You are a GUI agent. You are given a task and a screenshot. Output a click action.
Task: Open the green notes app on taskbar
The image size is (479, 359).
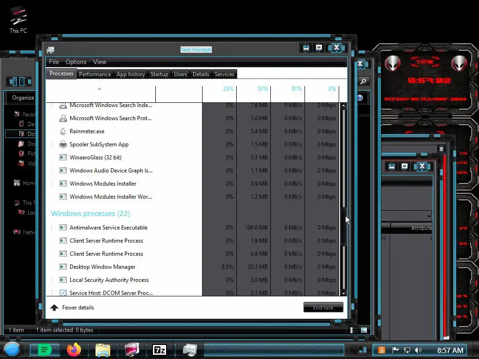point(44,350)
